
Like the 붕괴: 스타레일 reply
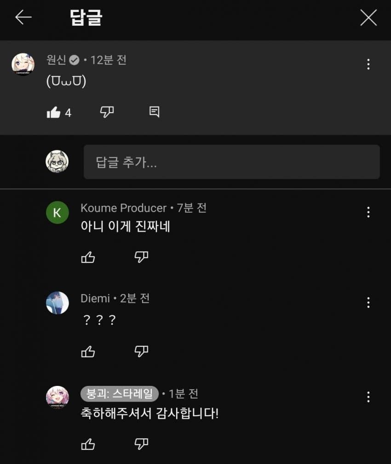88,444
